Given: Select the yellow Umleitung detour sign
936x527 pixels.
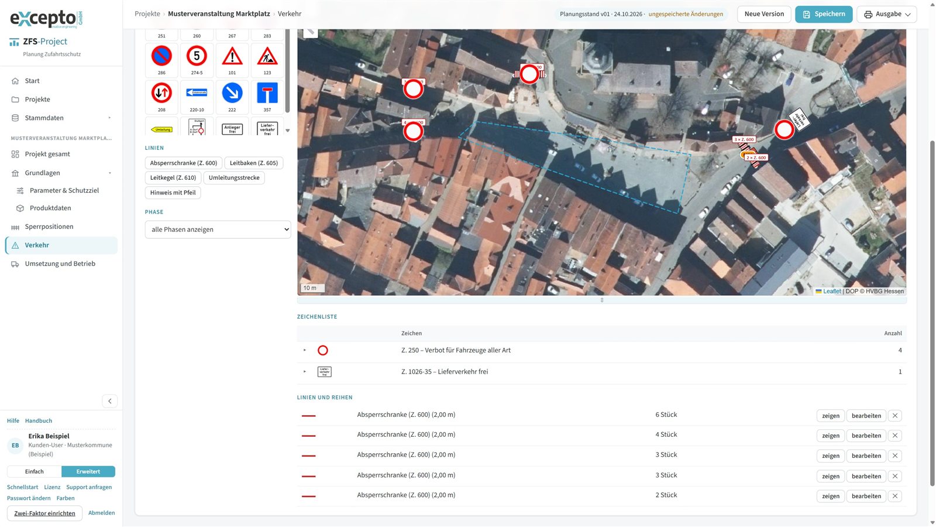Looking at the screenshot, I should pyautogui.click(x=161, y=127).
